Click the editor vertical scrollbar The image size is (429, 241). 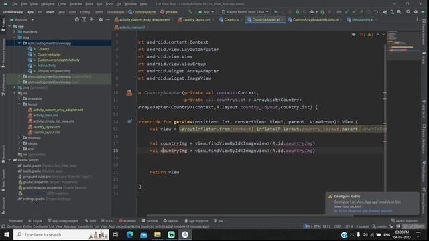[x=385, y=118]
